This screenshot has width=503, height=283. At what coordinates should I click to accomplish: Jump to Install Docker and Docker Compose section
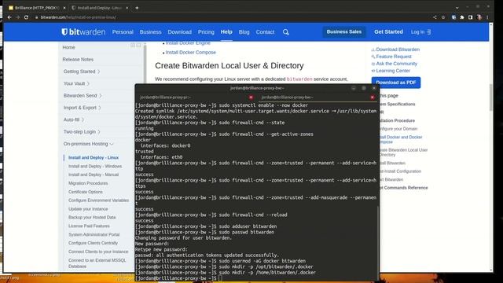coord(401,139)
